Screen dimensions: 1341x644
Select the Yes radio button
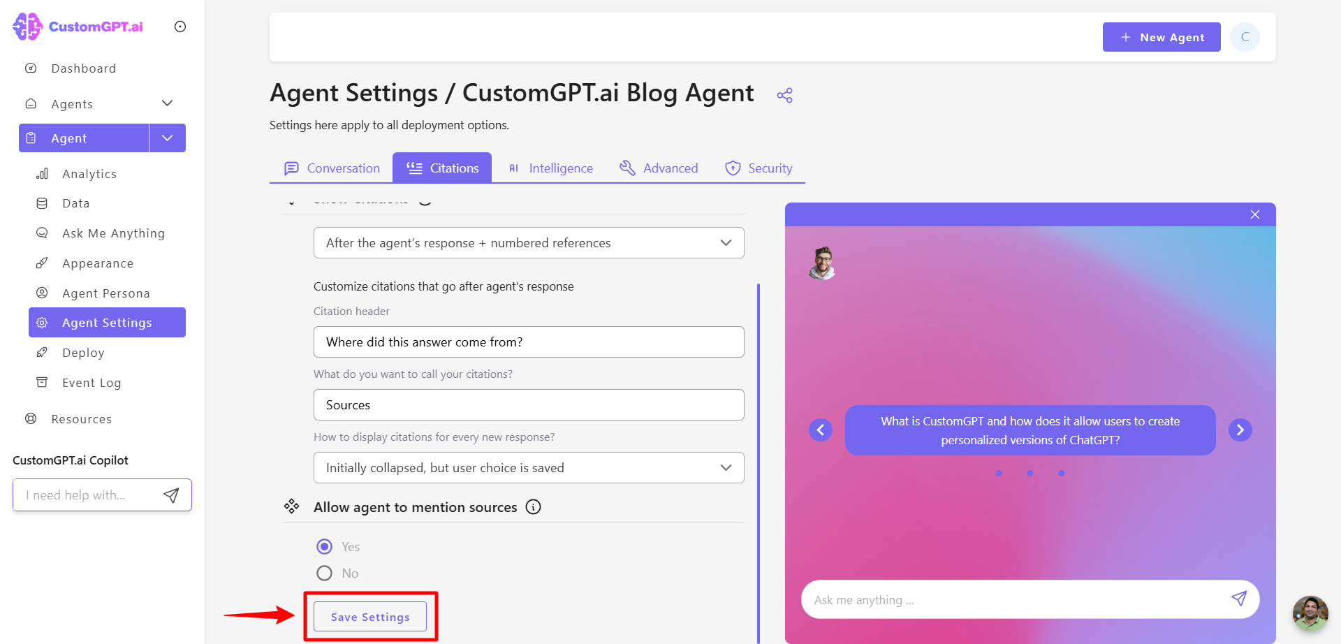click(324, 546)
